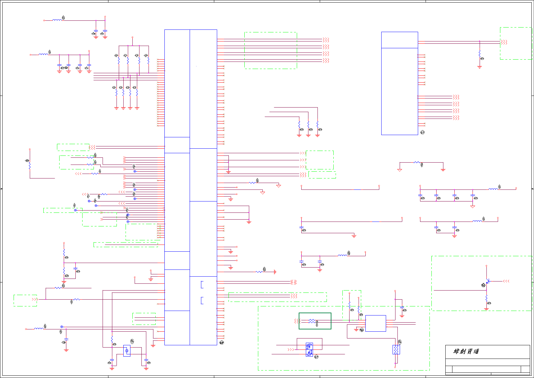534x378 pixels.
Task: Select the standalone resistor at far left middle
Action: click(x=30, y=165)
